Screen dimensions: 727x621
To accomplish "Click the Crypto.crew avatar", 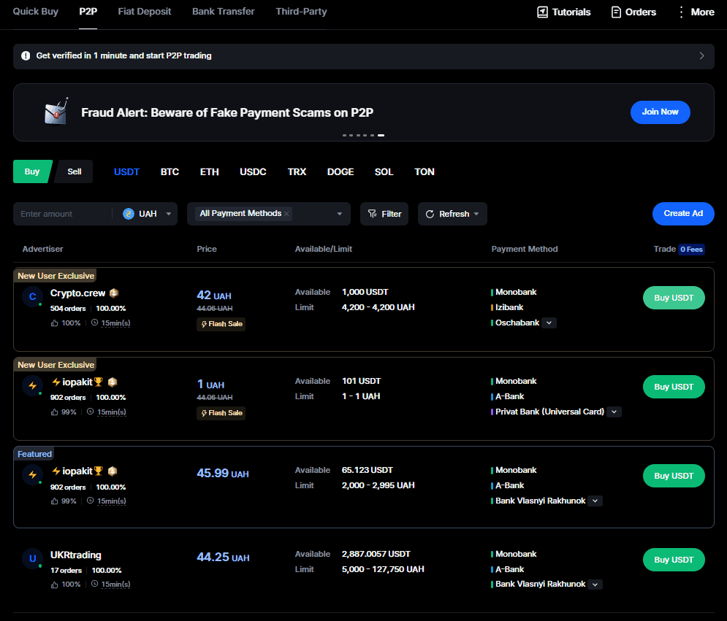I will pos(32,297).
